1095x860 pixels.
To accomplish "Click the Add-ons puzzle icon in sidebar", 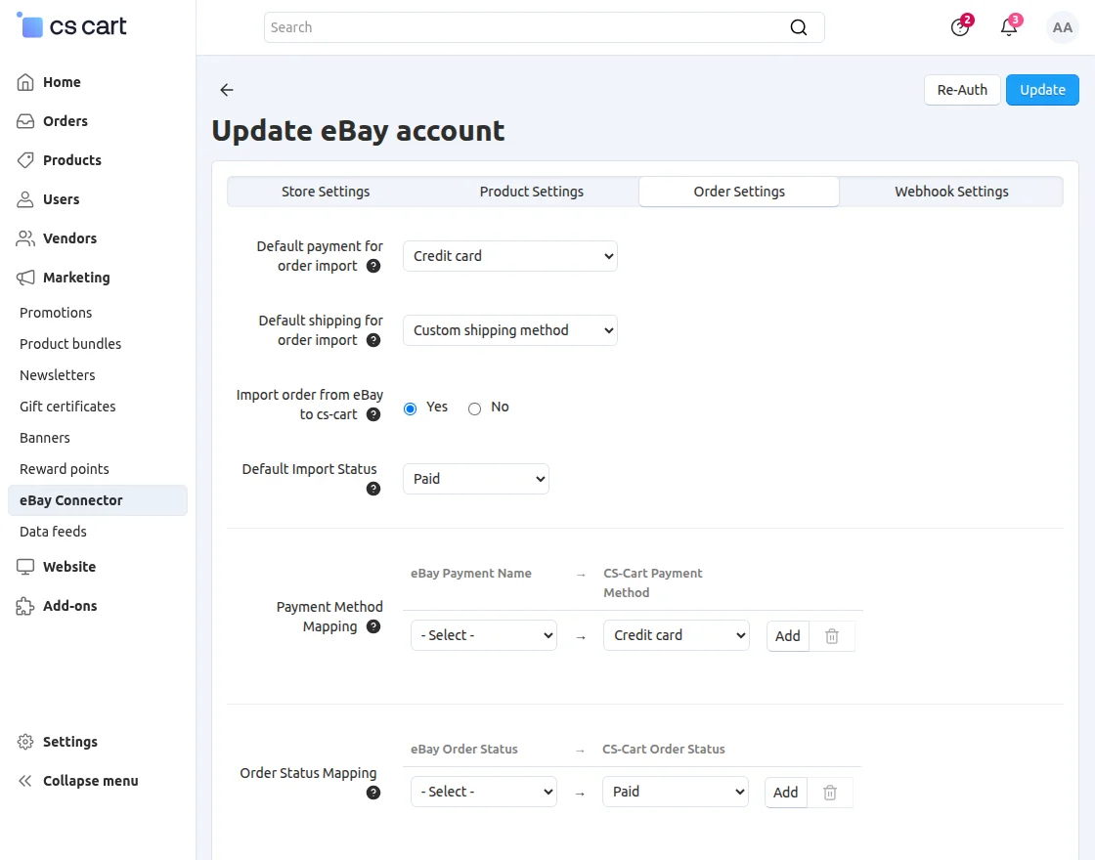I will (25, 605).
